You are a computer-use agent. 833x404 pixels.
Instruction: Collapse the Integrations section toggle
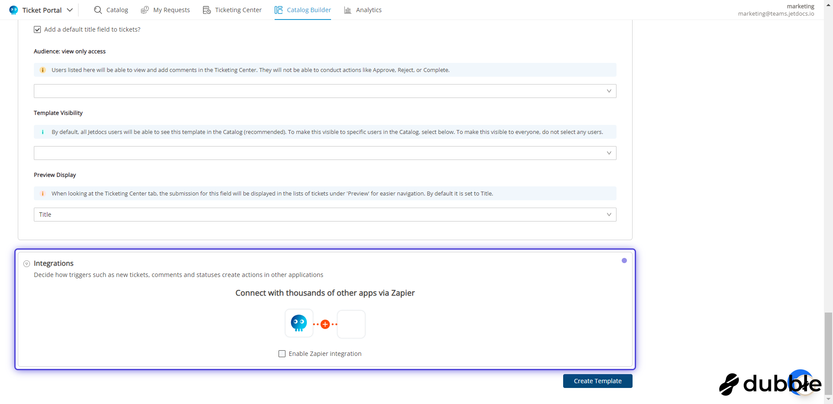point(26,264)
